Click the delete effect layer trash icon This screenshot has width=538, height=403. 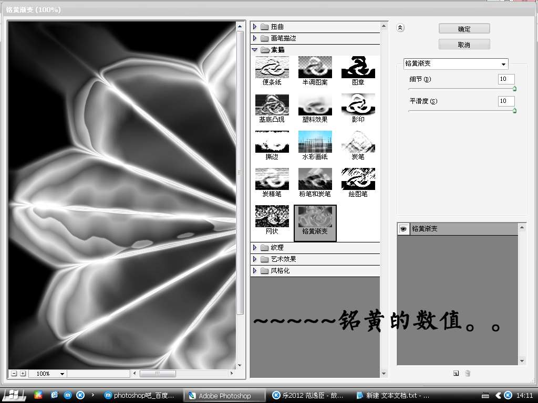pos(468,373)
